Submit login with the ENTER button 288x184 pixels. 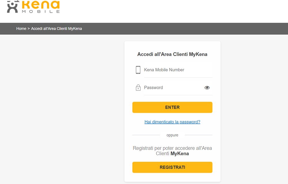coord(172,107)
